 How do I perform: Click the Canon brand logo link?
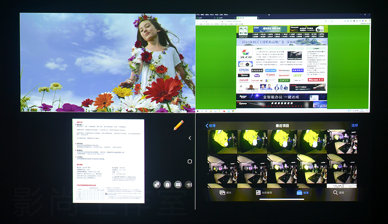[x=270, y=75]
